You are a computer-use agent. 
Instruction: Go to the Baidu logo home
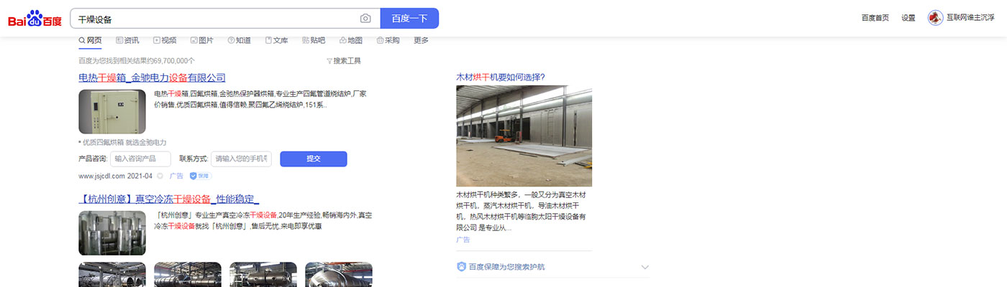[35, 19]
